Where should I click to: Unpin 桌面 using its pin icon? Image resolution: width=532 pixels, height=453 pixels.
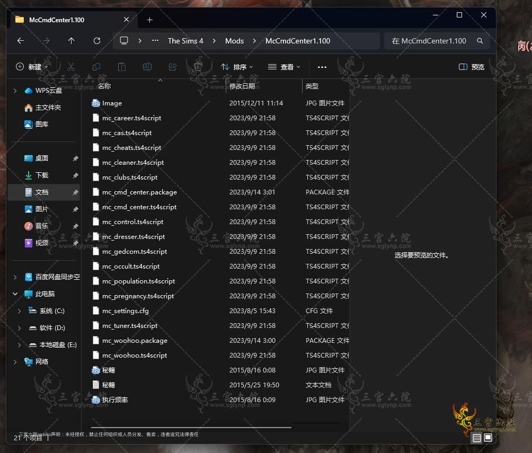[75, 158]
